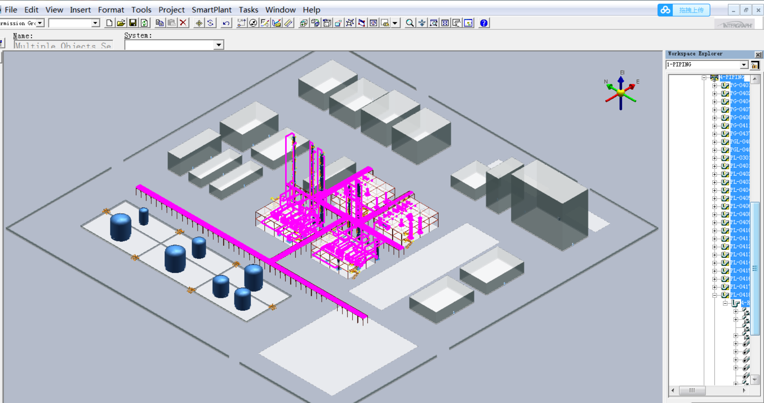Click the explorer scroll down arrow

click(x=755, y=379)
